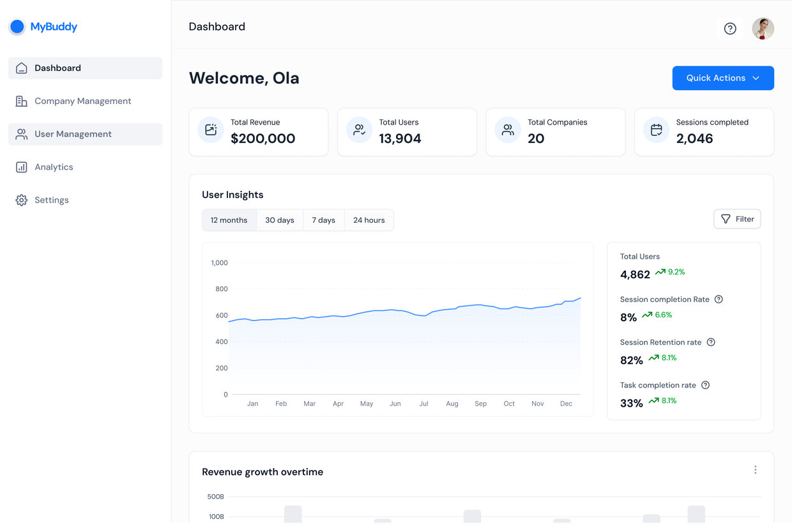Click the Total Companies card icon

tap(508, 130)
